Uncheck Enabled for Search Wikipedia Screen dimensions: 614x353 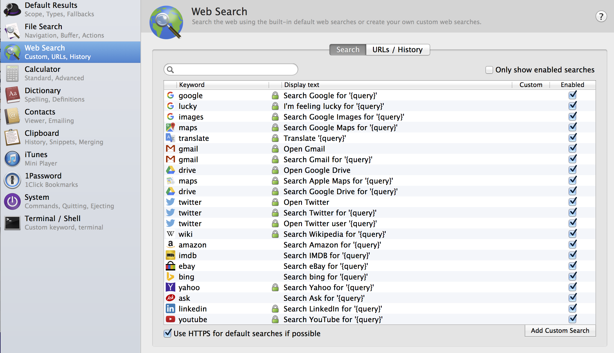(572, 234)
